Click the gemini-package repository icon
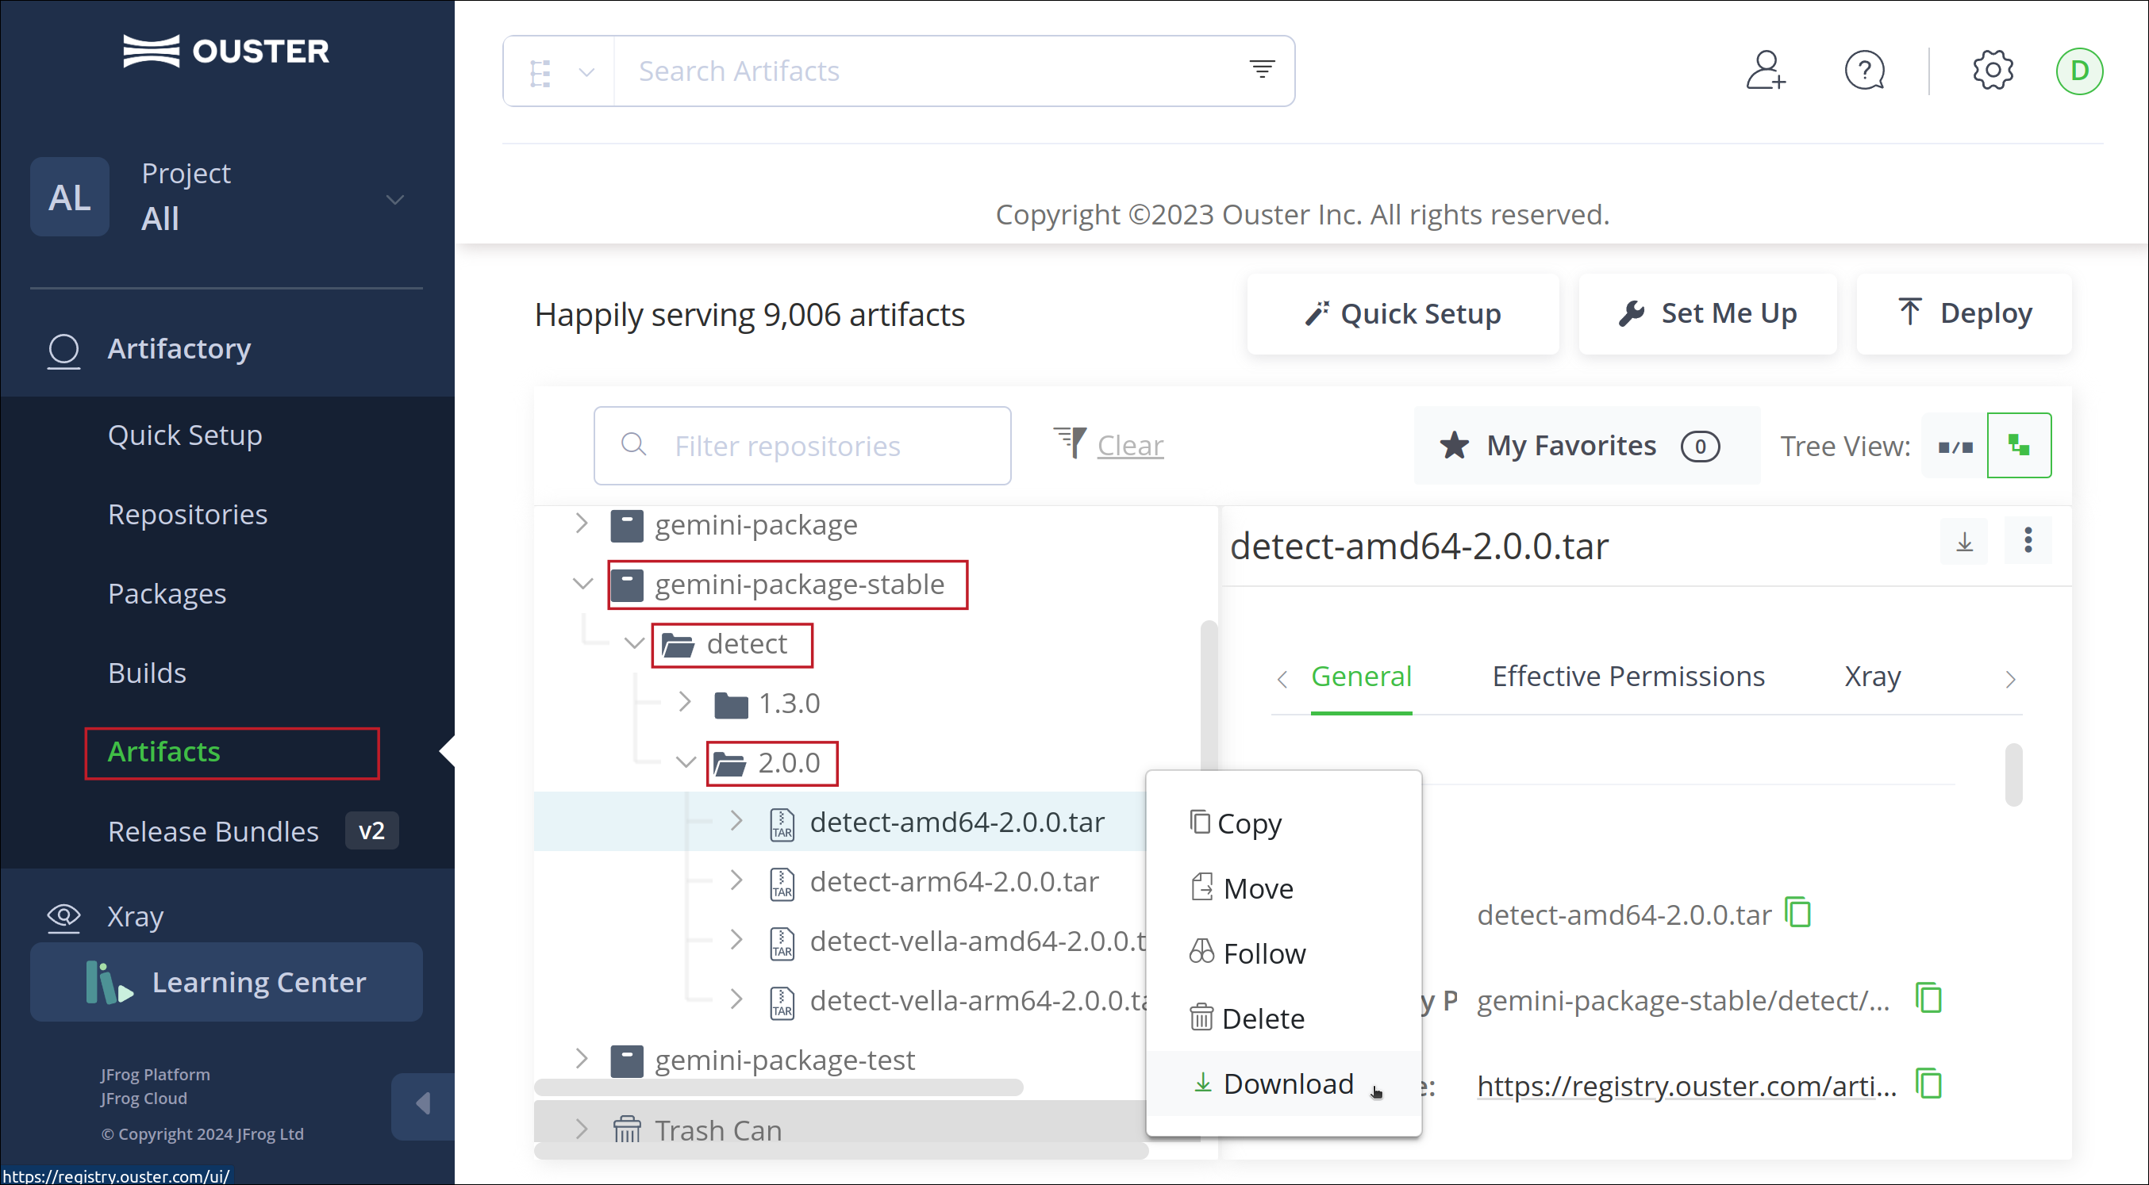The height and width of the screenshot is (1185, 2149). pyautogui.click(x=626, y=525)
